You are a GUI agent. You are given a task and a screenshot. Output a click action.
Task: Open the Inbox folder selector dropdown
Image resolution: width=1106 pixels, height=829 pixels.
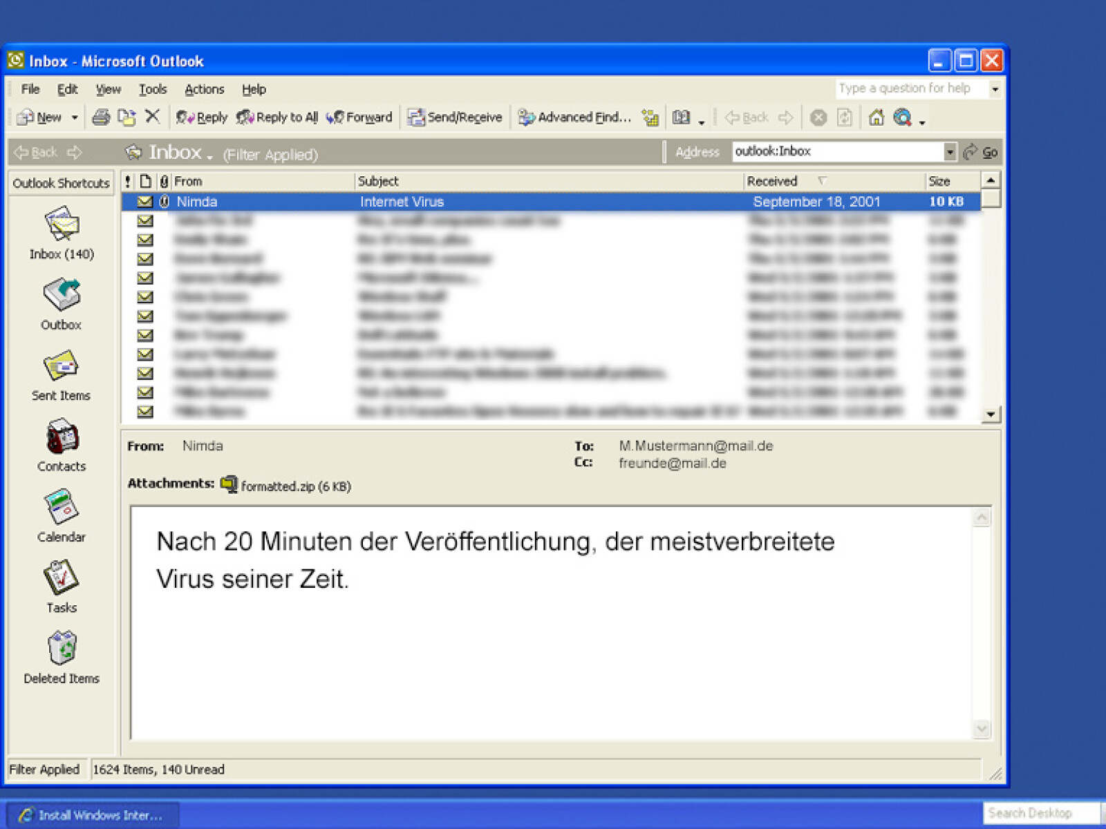209,155
